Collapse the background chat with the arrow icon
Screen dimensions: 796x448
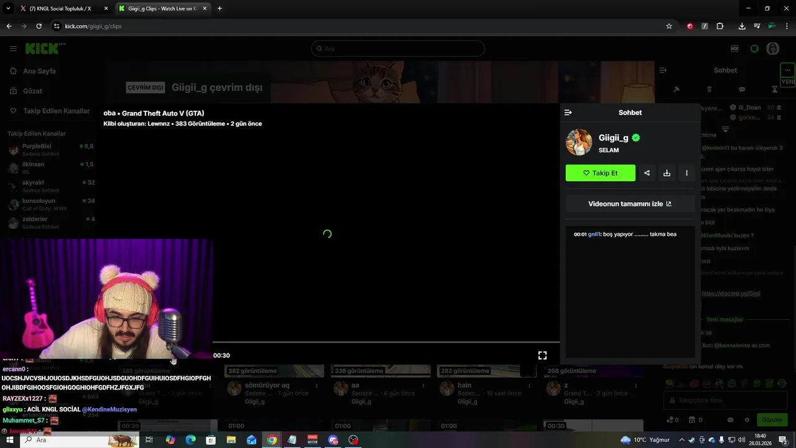pyautogui.click(x=663, y=70)
